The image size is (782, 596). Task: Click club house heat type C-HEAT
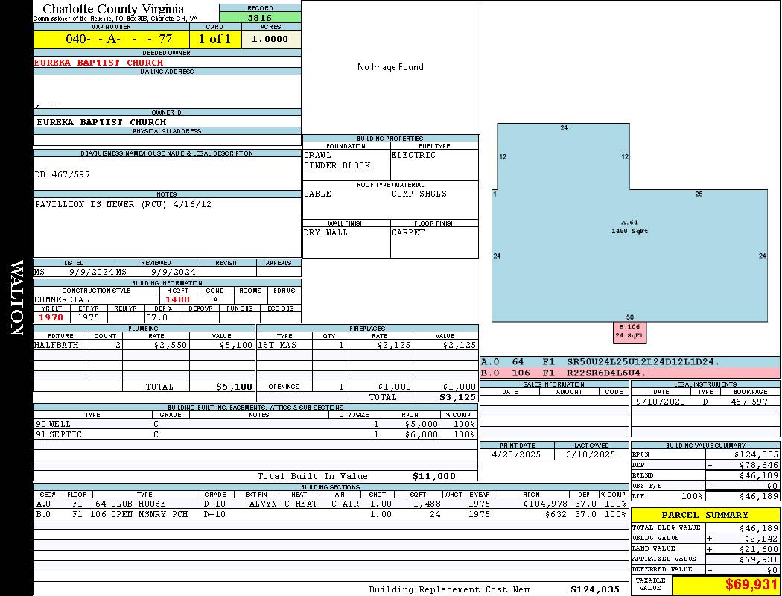pyautogui.click(x=301, y=504)
